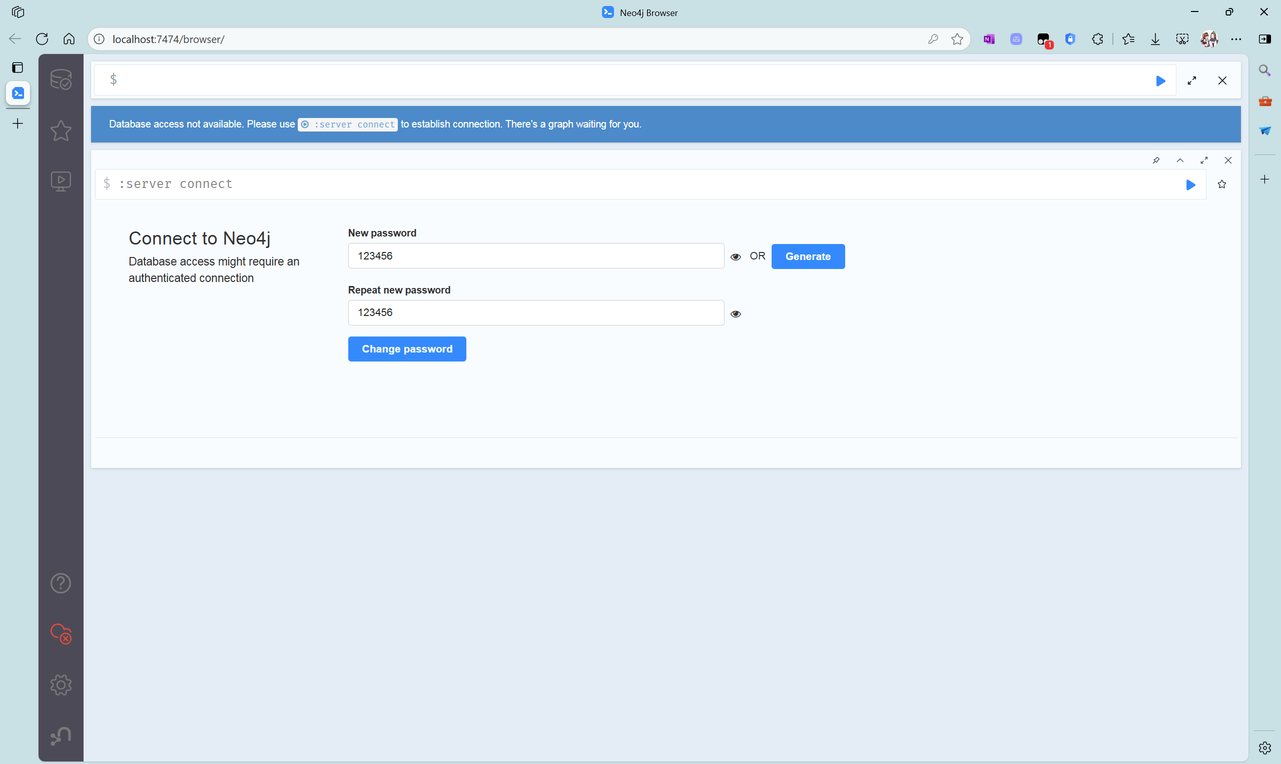1281x764 pixels.
Task: Click the top Cypher query editor field
Action: click(x=634, y=80)
